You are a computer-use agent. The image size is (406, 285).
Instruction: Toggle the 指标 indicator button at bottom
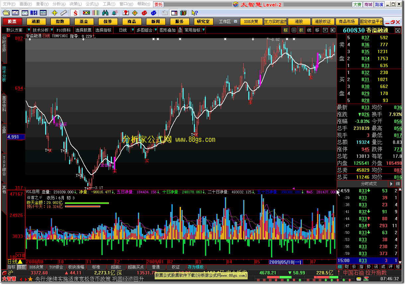pos(12,267)
